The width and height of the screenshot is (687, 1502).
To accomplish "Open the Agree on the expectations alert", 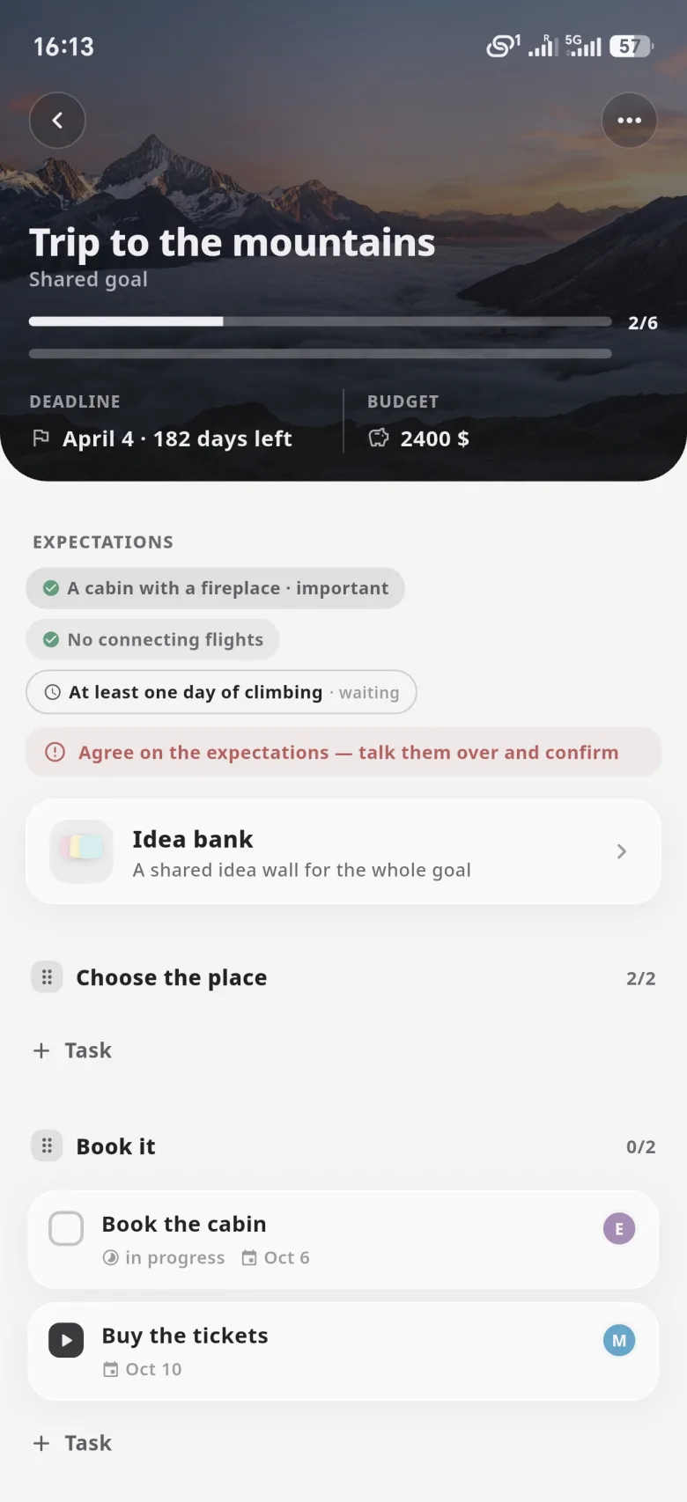I will tap(343, 753).
